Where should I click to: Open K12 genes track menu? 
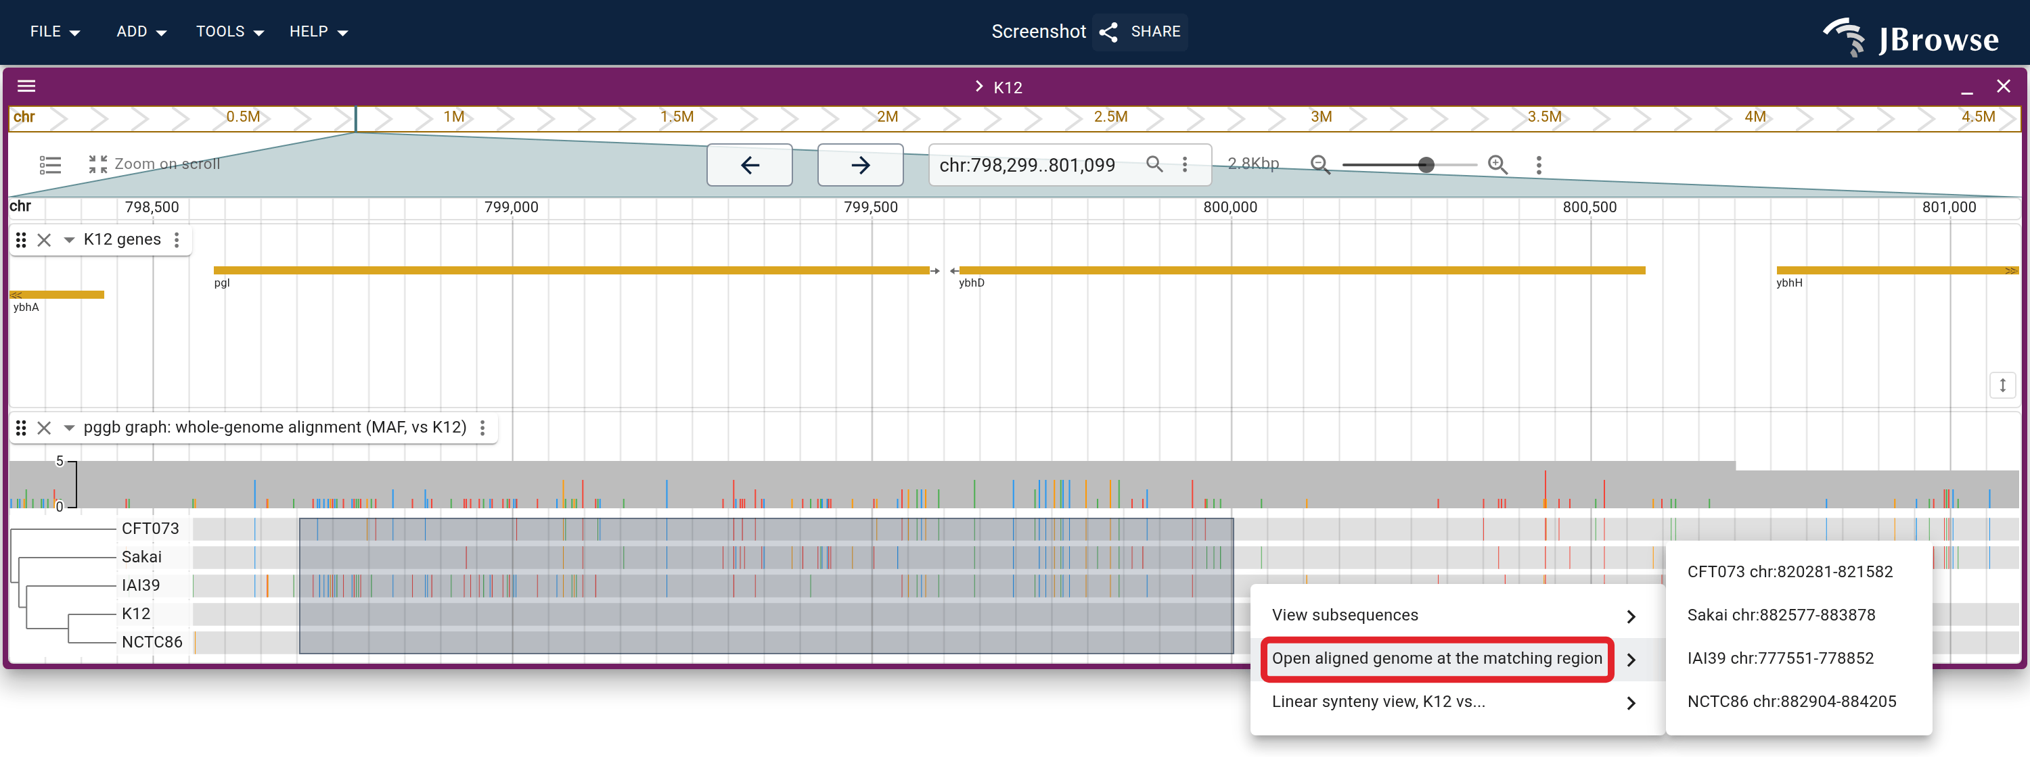177,240
